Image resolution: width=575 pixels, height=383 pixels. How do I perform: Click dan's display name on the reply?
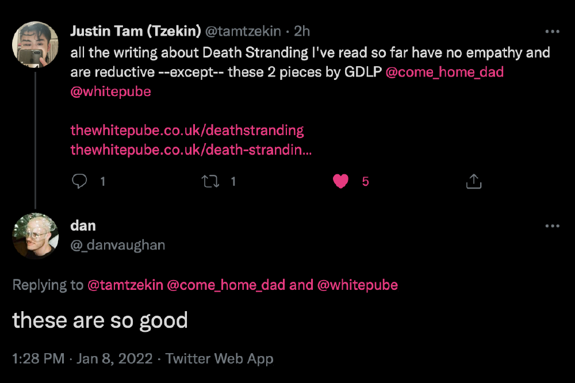(x=83, y=225)
